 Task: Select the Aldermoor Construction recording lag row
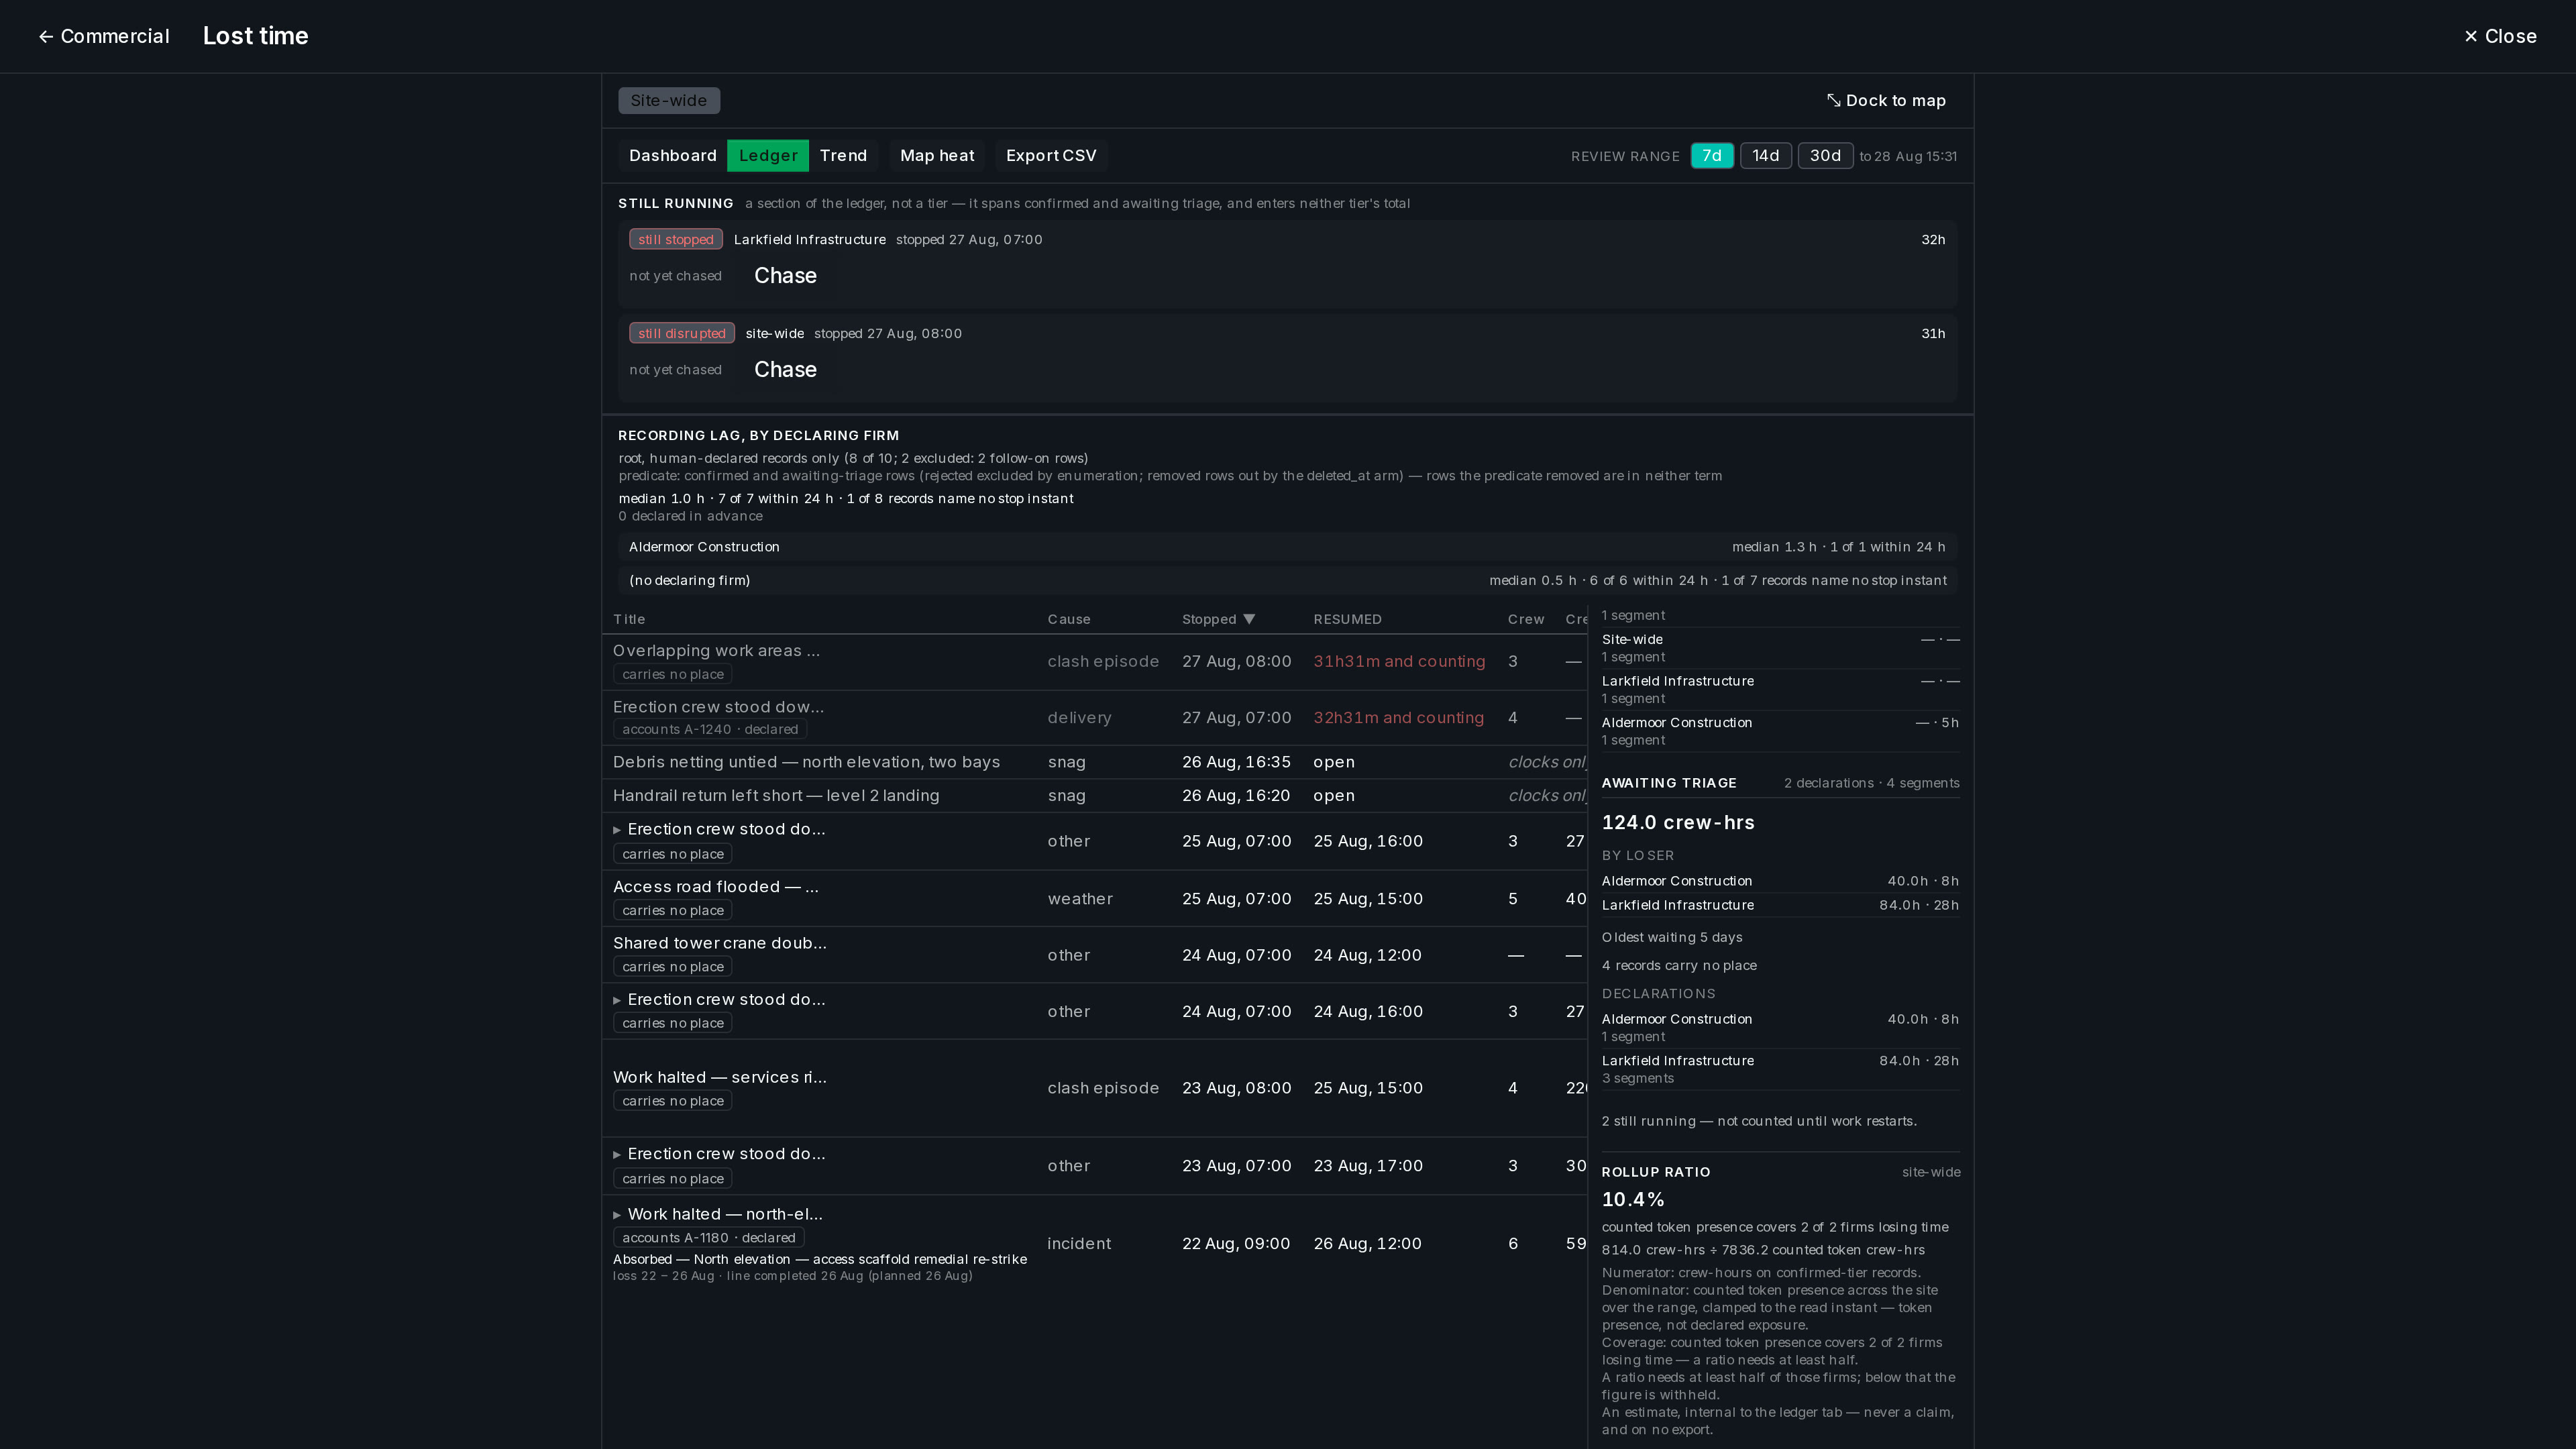[x=1287, y=547]
